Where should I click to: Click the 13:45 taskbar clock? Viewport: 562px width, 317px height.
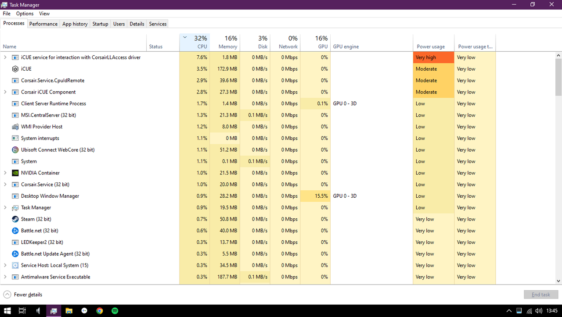point(552,311)
